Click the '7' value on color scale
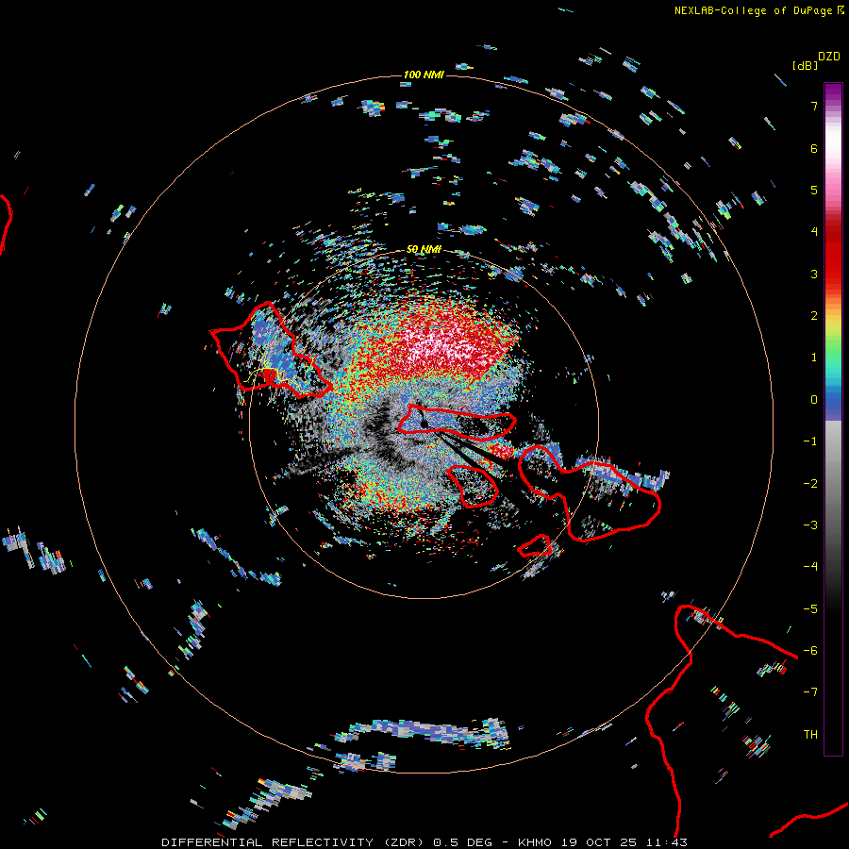The width and height of the screenshot is (849, 849). coord(814,106)
